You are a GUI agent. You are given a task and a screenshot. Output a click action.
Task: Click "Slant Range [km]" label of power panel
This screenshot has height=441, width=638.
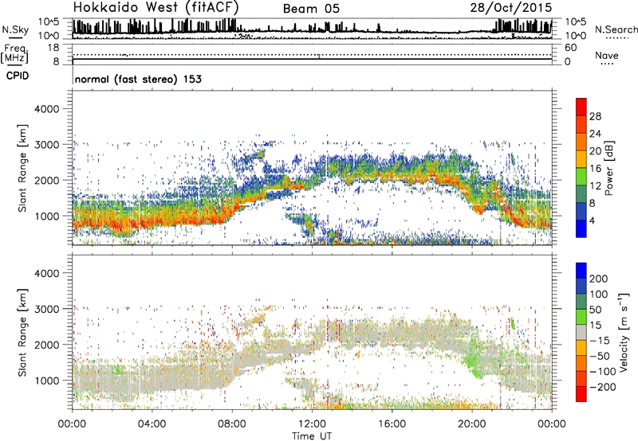[22, 168]
